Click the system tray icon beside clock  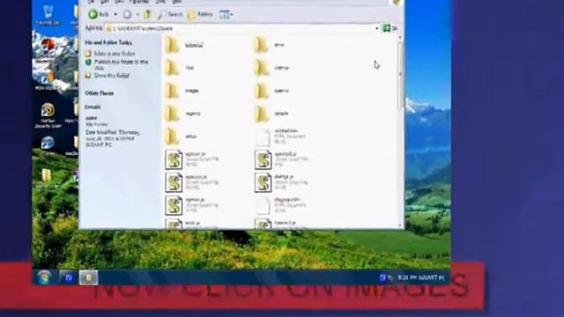(382, 277)
